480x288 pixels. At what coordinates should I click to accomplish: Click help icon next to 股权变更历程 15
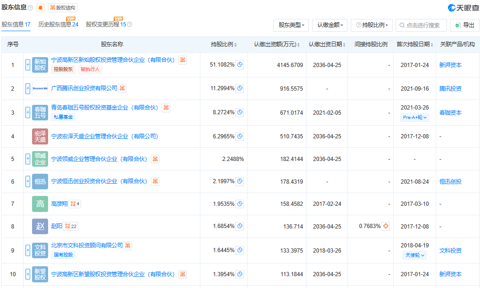click(x=130, y=25)
